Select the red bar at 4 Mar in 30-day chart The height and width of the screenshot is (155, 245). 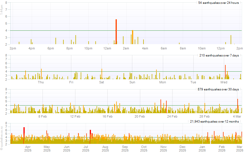tap(238, 106)
